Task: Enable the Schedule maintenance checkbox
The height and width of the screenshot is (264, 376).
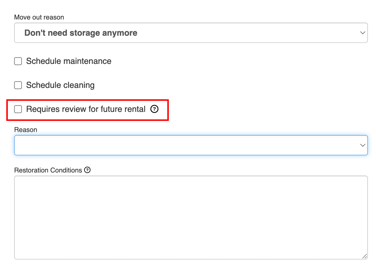Action: click(x=18, y=61)
